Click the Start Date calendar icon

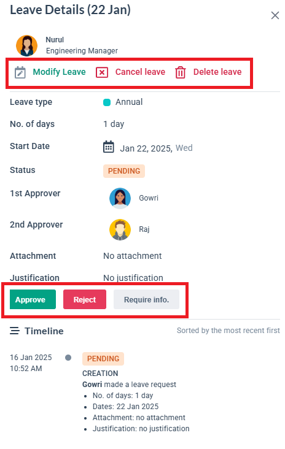pyautogui.click(x=108, y=147)
